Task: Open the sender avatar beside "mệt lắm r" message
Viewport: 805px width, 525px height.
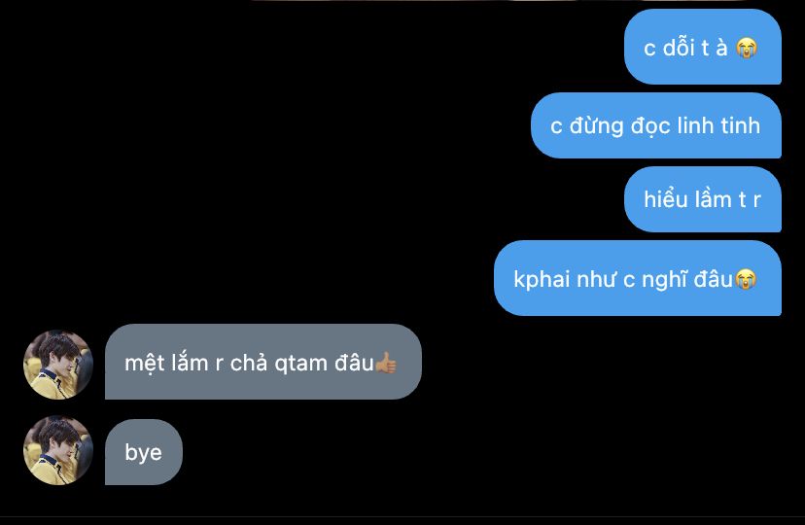Action: (58, 365)
